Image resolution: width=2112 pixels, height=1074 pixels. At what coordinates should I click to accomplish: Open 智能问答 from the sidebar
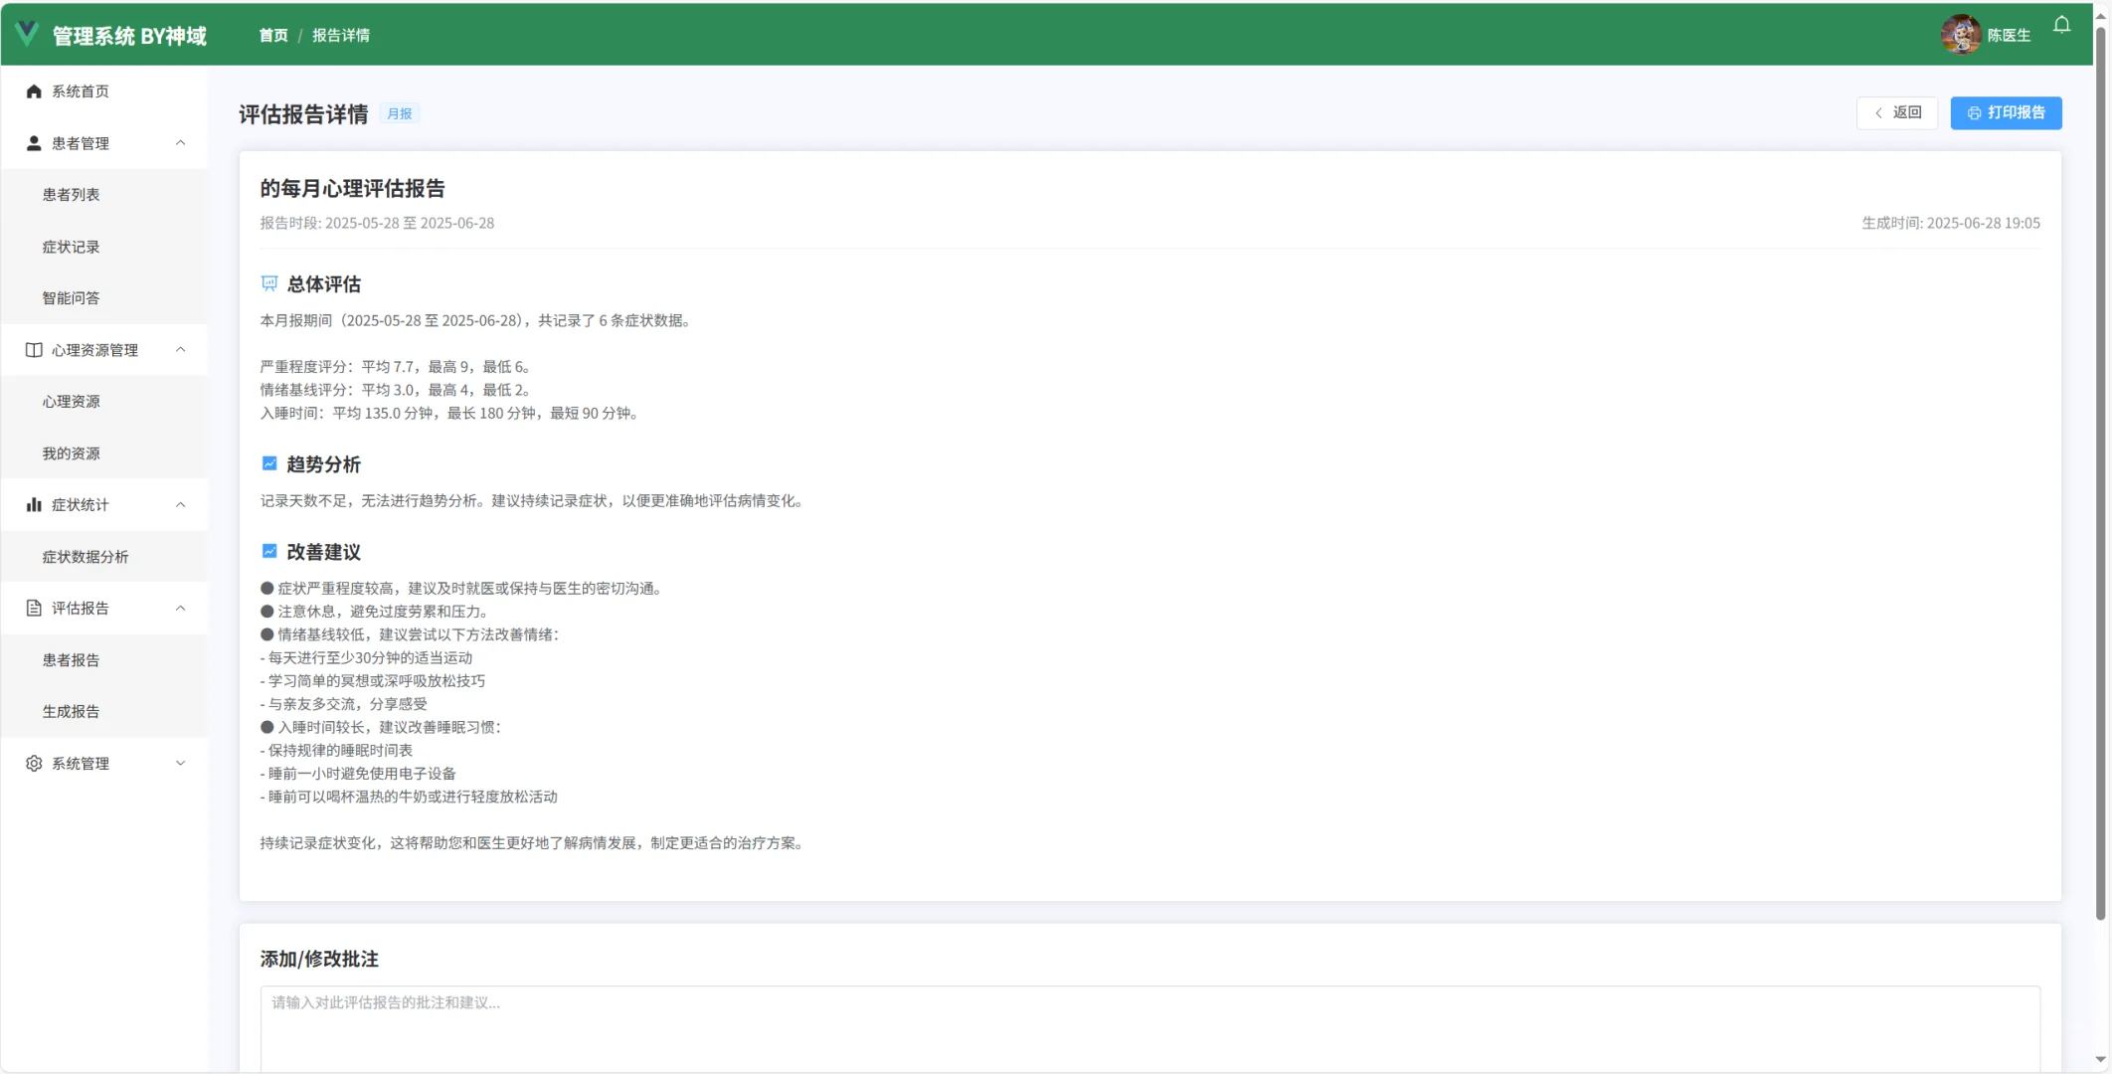(x=71, y=297)
